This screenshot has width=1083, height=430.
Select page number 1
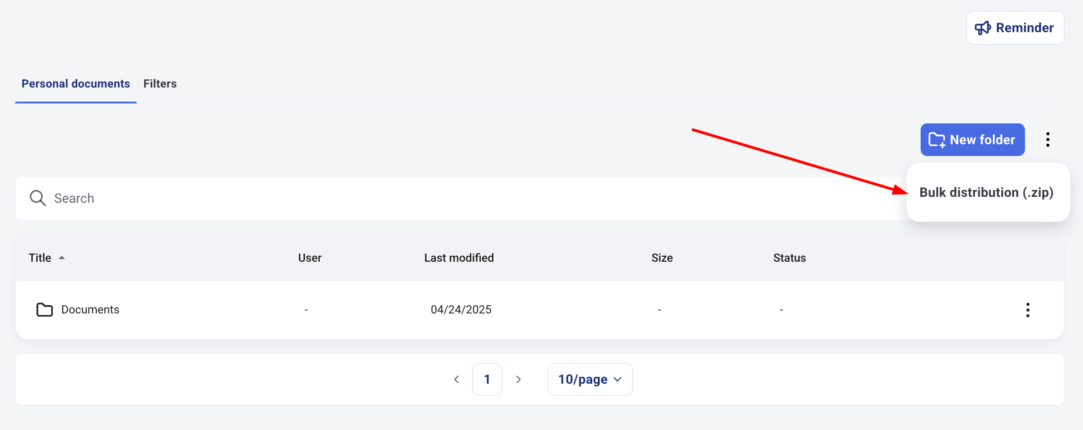[487, 379]
